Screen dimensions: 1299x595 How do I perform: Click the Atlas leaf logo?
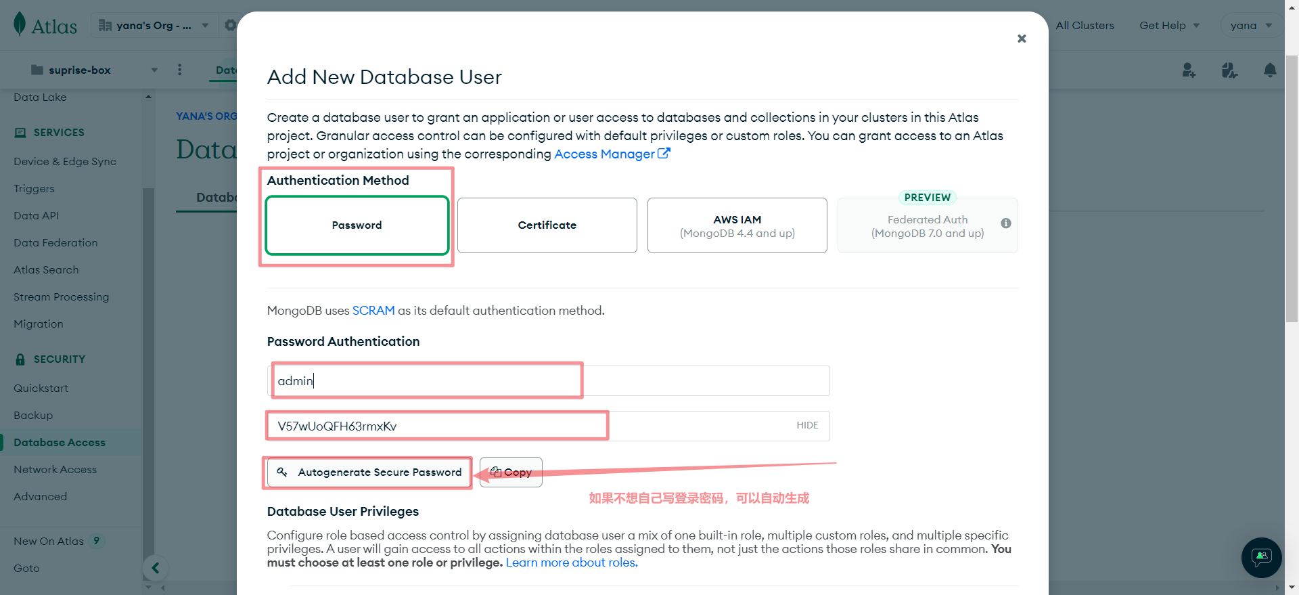coord(20,24)
